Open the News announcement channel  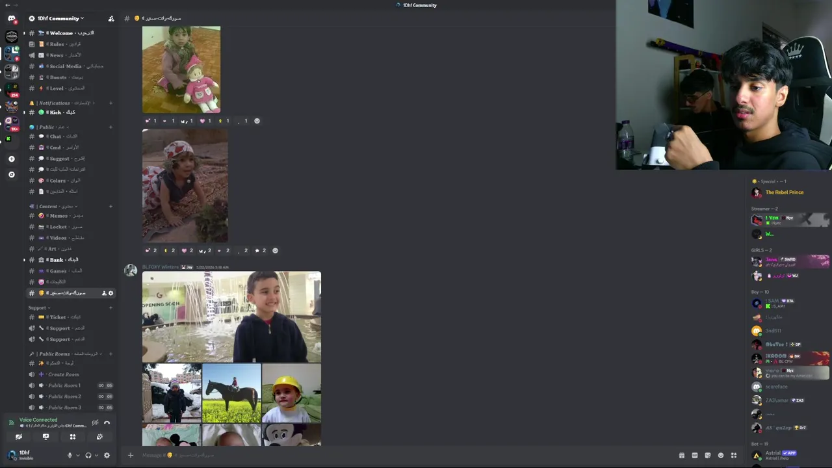(x=71, y=55)
